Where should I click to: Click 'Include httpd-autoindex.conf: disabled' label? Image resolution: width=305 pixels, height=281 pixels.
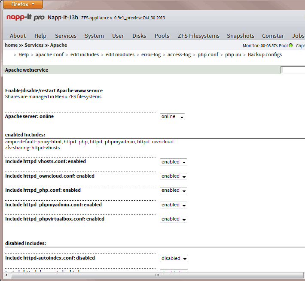tap(50, 258)
